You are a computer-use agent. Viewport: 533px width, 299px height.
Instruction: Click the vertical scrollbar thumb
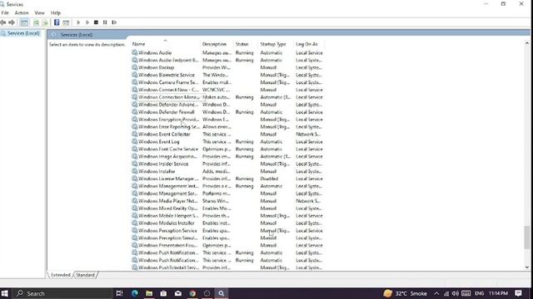click(x=527, y=238)
